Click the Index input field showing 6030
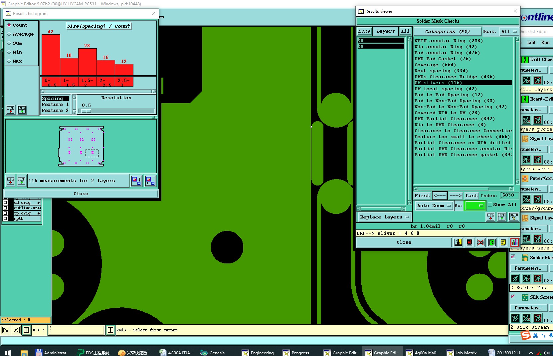The height and width of the screenshot is (356, 553). [x=509, y=195]
